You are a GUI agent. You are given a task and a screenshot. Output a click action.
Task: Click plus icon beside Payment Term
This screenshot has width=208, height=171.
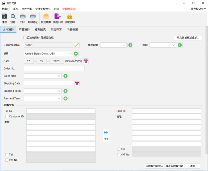[x=66, y=98]
